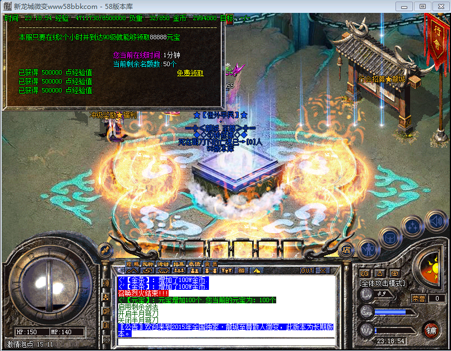Click the single person icon above attack mode
The width and height of the screenshot is (451, 351).
(380, 273)
